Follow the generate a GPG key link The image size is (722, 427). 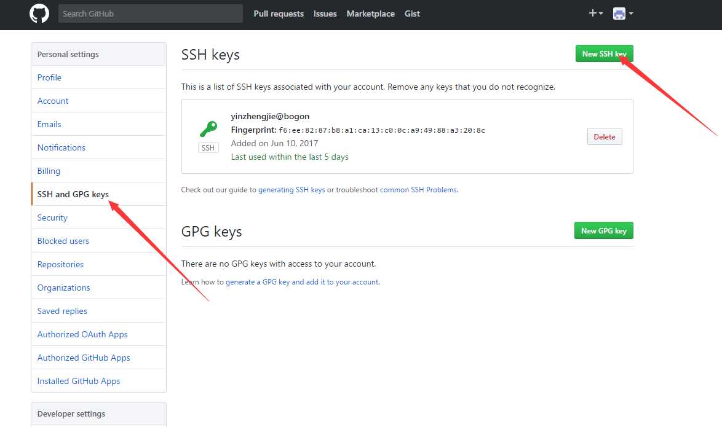coord(303,282)
